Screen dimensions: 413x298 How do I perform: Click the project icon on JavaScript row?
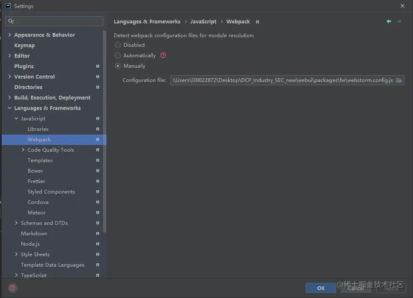pyautogui.click(x=98, y=119)
